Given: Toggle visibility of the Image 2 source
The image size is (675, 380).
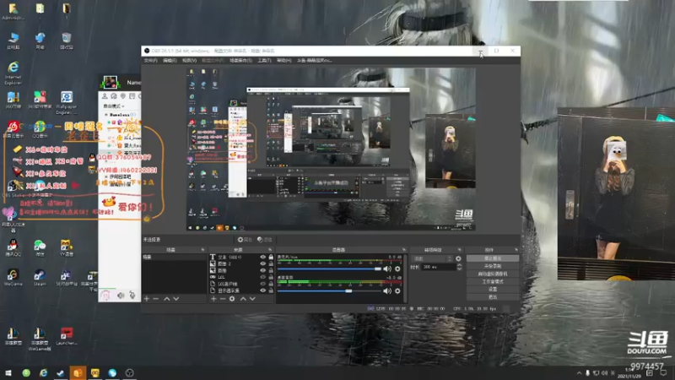Looking at the screenshot, I should click(x=262, y=263).
